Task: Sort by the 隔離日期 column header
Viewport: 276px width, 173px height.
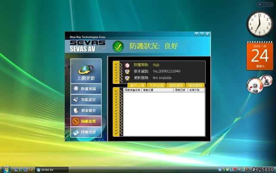Action: point(180,90)
